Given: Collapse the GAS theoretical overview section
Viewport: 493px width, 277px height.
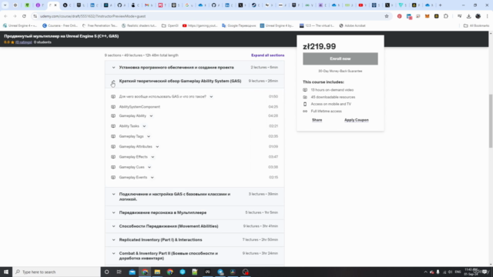Looking at the screenshot, I should [113, 81].
